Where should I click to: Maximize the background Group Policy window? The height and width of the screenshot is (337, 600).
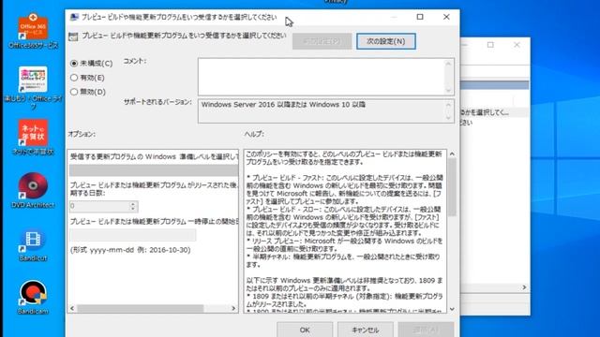(x=490, y=45)
